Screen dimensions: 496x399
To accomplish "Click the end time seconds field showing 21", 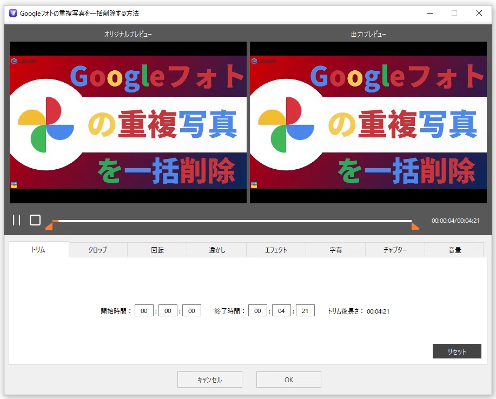I will (305, 311).
